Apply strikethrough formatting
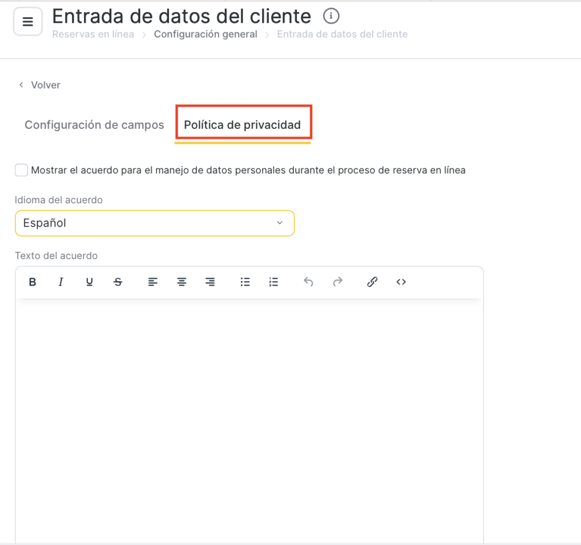 (118, 282)
